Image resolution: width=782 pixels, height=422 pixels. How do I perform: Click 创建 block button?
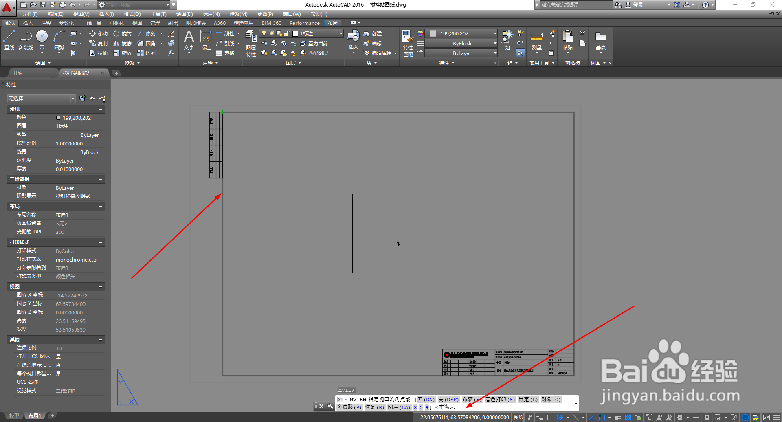tap(373, 33)
